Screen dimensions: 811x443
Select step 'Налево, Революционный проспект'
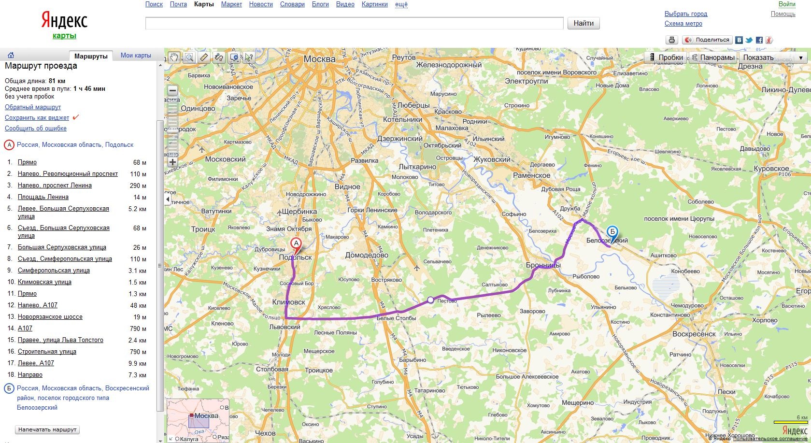click(68, 174)
